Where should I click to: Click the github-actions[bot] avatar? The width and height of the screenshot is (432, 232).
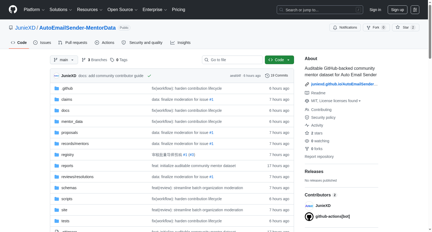[x=309, y=217]
